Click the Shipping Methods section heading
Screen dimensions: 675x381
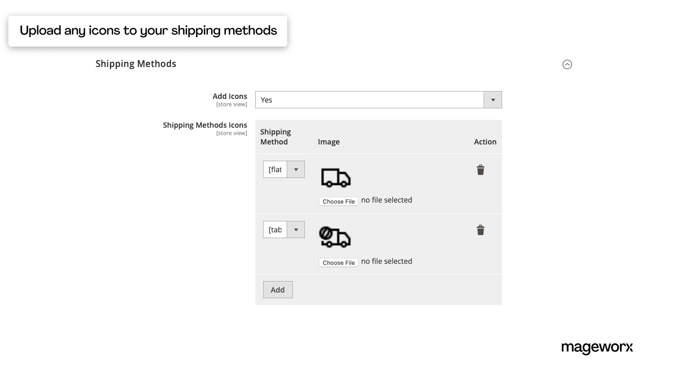click(x=136, y=63)
